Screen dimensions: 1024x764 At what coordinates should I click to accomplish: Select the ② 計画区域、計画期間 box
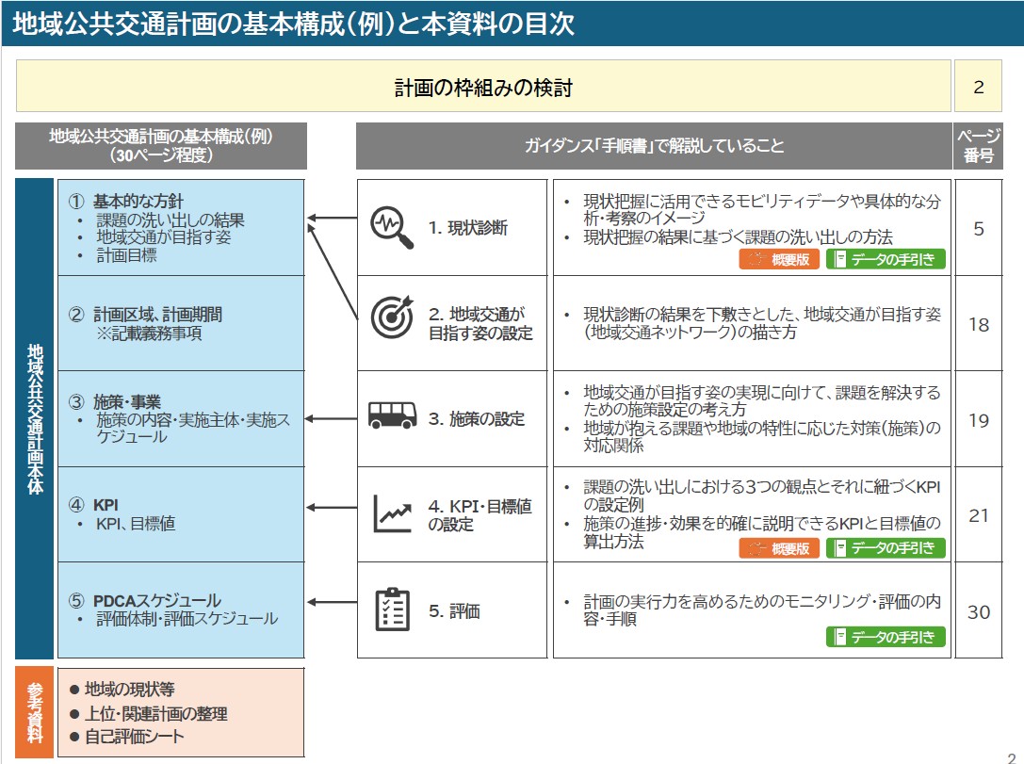click(181, 323)
